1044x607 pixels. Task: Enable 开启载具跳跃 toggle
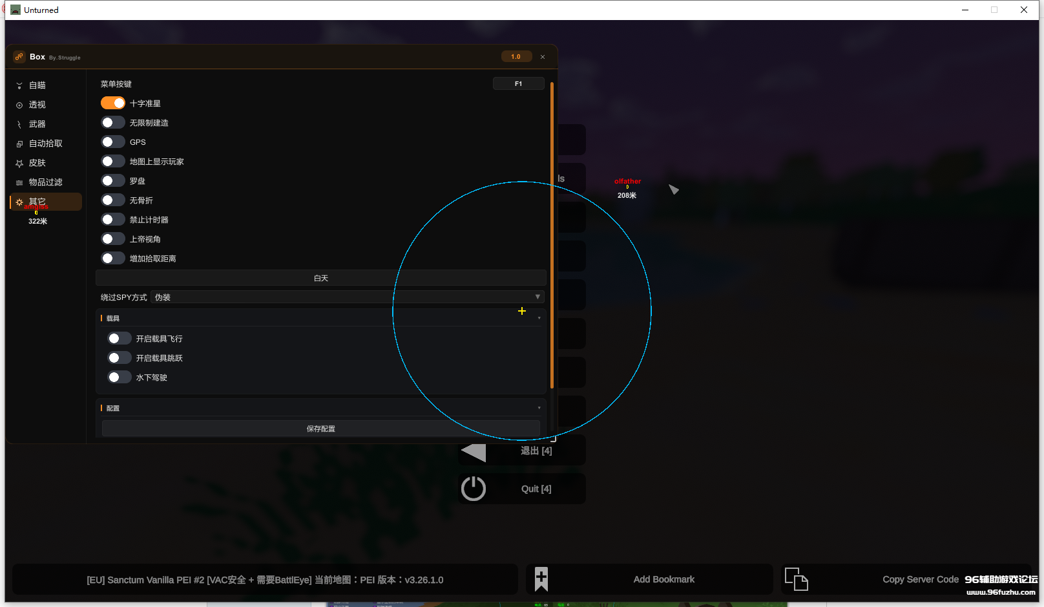pos(120,358)
